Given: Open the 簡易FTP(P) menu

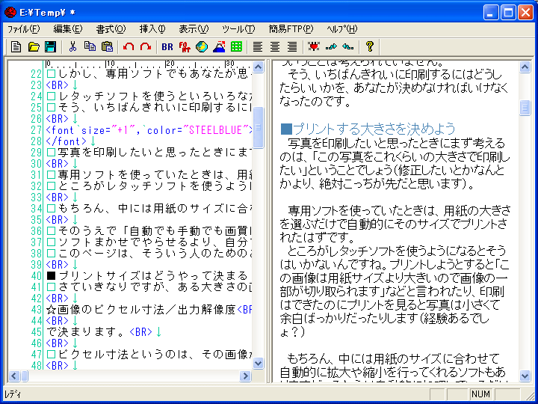Looking at the screenshot, I should pyautogui.click(x=291, y=29).
